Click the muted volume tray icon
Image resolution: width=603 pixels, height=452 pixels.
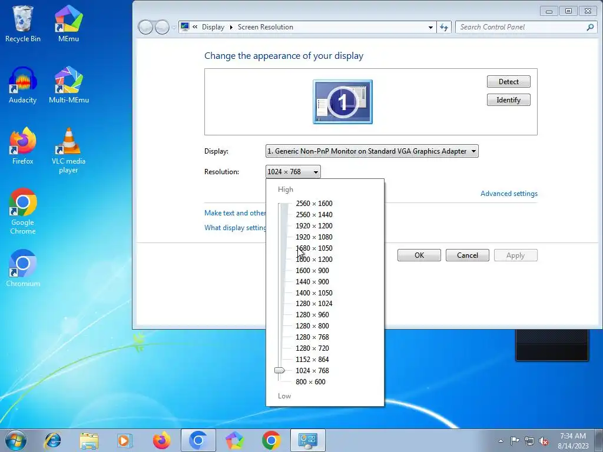click(544, 441)
